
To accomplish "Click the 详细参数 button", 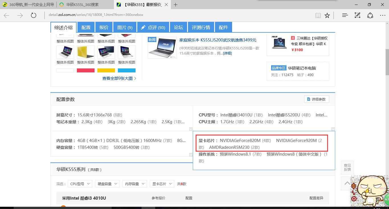I will click(x=316, y=99).
